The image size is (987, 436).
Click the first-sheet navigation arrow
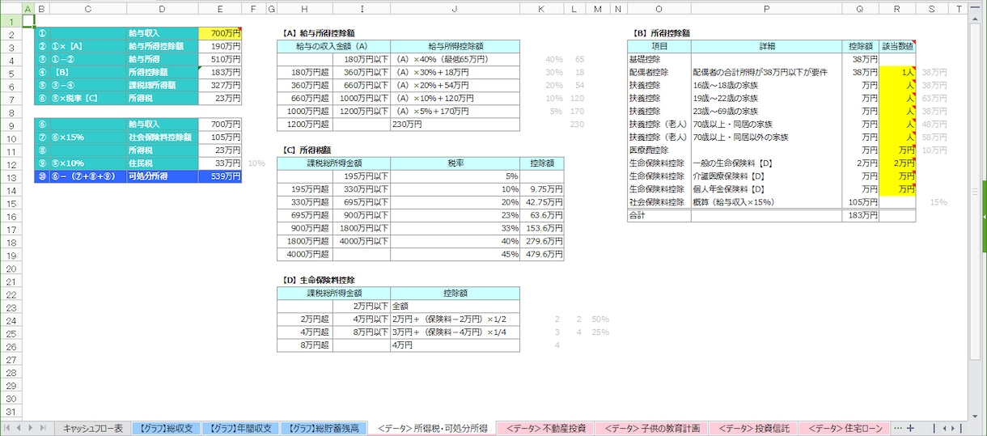coord(7,428)
